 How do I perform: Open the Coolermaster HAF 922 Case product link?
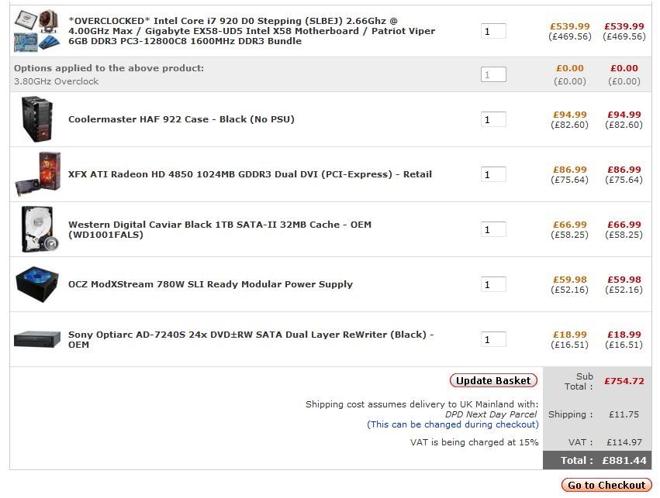(181, 119)
